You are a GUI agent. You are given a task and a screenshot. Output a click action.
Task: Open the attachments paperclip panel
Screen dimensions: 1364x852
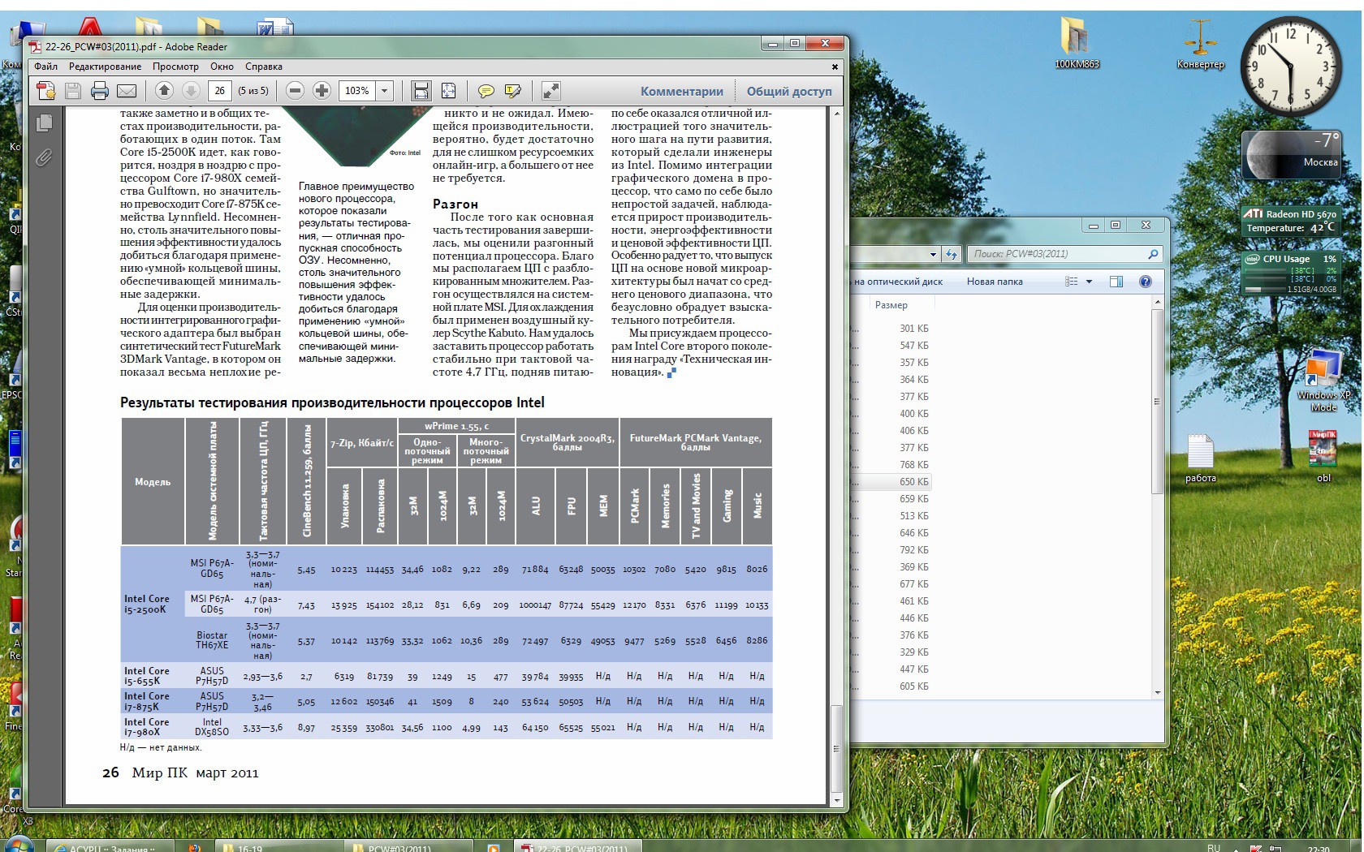(44, 157)
